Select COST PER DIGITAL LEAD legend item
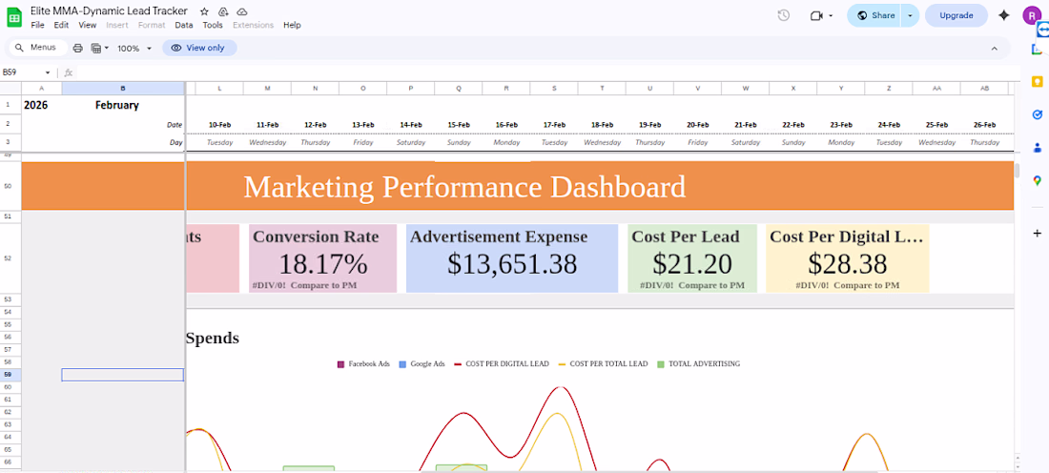The width and height of the screenshot is (1049, 473). click(501, 364)
